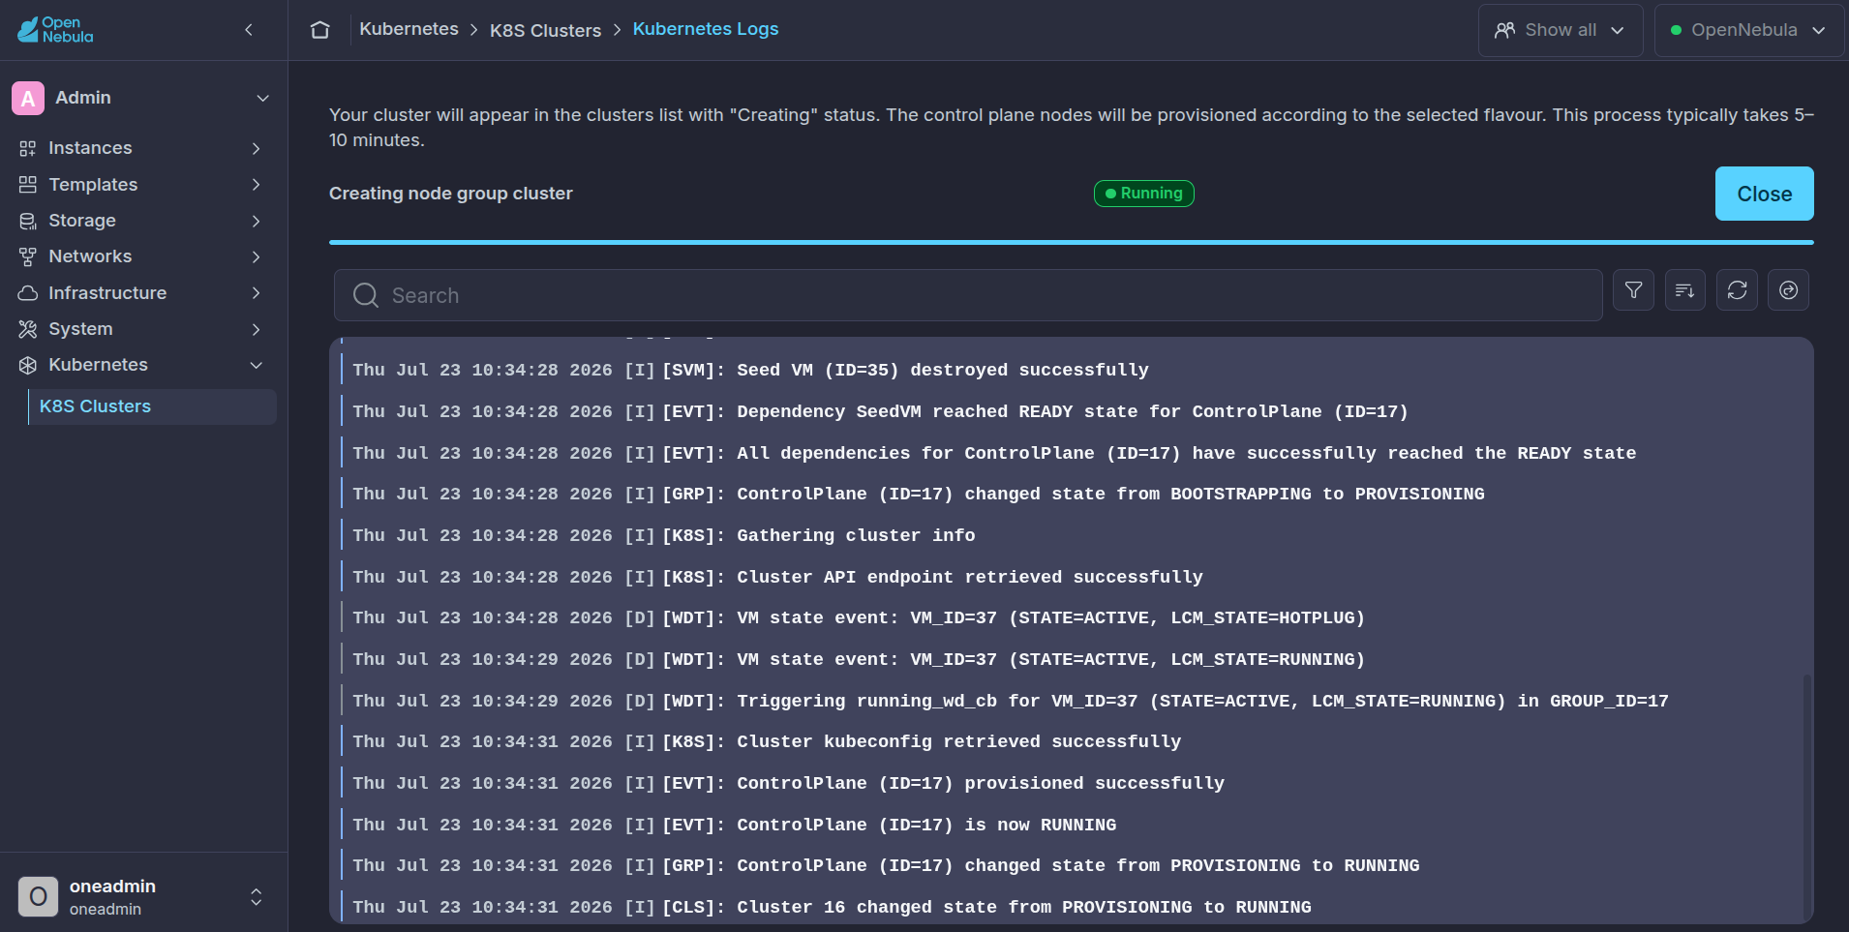Click the Kubernetes wheel icon
Screen dimensions: 1849x932
[x=28, y=365]
